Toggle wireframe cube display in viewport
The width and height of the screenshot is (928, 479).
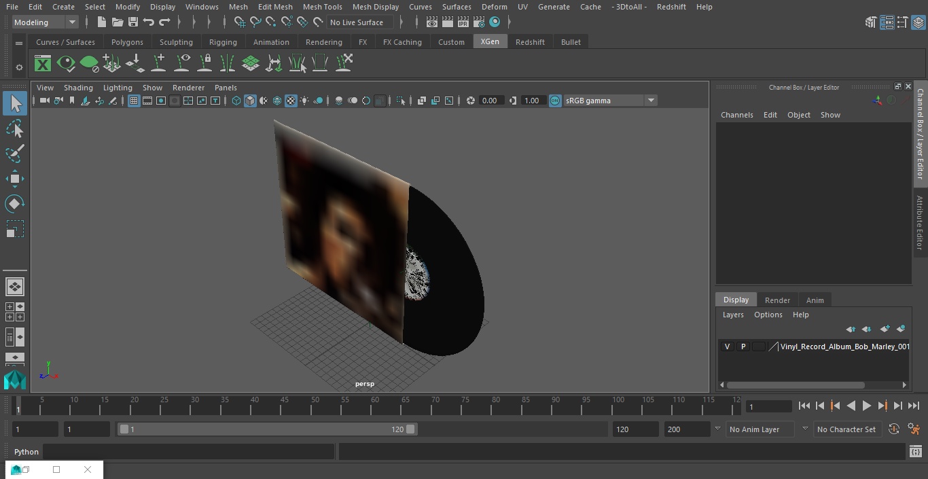point(236,101)
